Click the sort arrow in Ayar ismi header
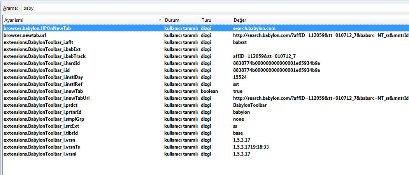 [160, 20]
